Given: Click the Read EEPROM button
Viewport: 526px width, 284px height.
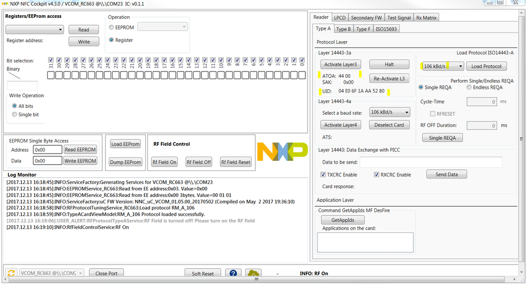Looking at the screenshot, I should pyautogui.click(x=80, y=149).
